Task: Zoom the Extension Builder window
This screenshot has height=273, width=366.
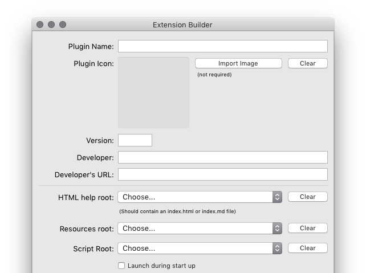Action: 63,25
